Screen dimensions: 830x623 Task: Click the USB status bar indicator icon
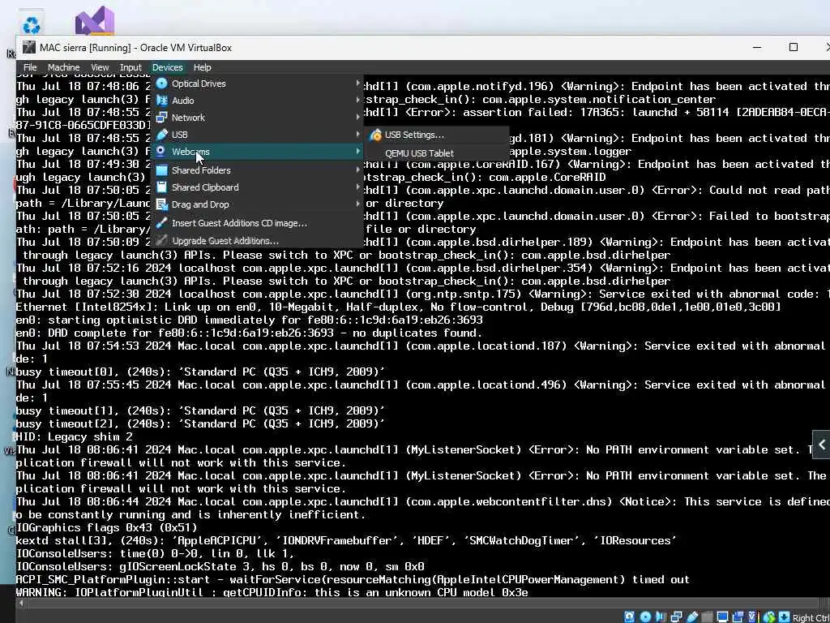pos(692,617)
